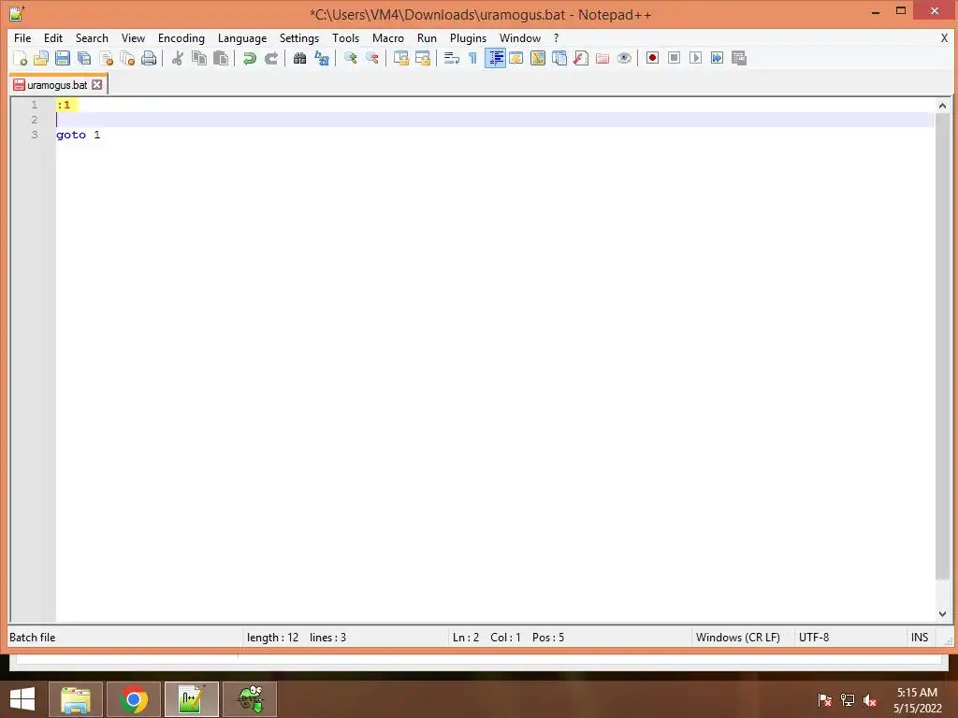The width and height of the screenshot is (958, 718).
Task: Toggle the Show Indent Guide icon
Action: [x=495, y=58]
